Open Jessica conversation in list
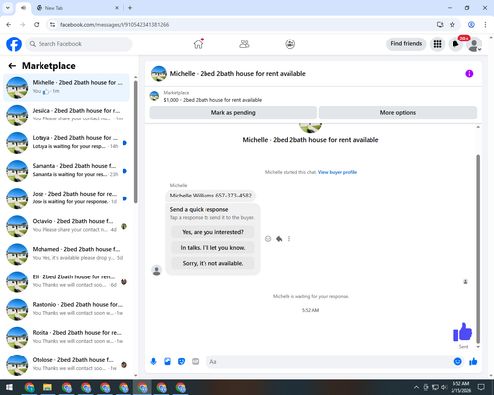The height and width of the screenshot is (395, 494). pos(66,115)
